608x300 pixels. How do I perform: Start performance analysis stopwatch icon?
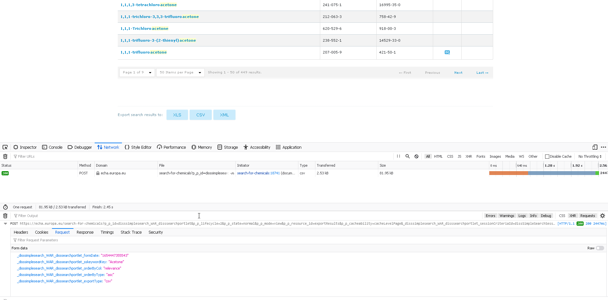click(x=5, y=207)
